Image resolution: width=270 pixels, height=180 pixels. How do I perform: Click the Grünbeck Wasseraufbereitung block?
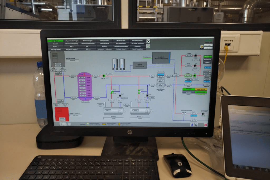click(161, 58)
